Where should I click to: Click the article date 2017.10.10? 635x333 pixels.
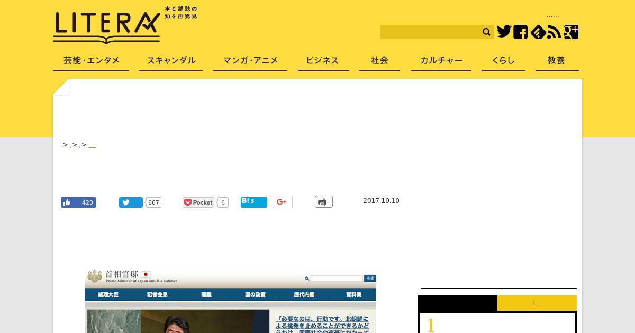tap(381, 201)
